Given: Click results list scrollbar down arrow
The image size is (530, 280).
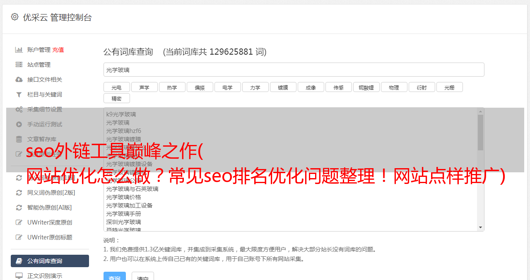Looking at the screenshot, I should [480, 227].
